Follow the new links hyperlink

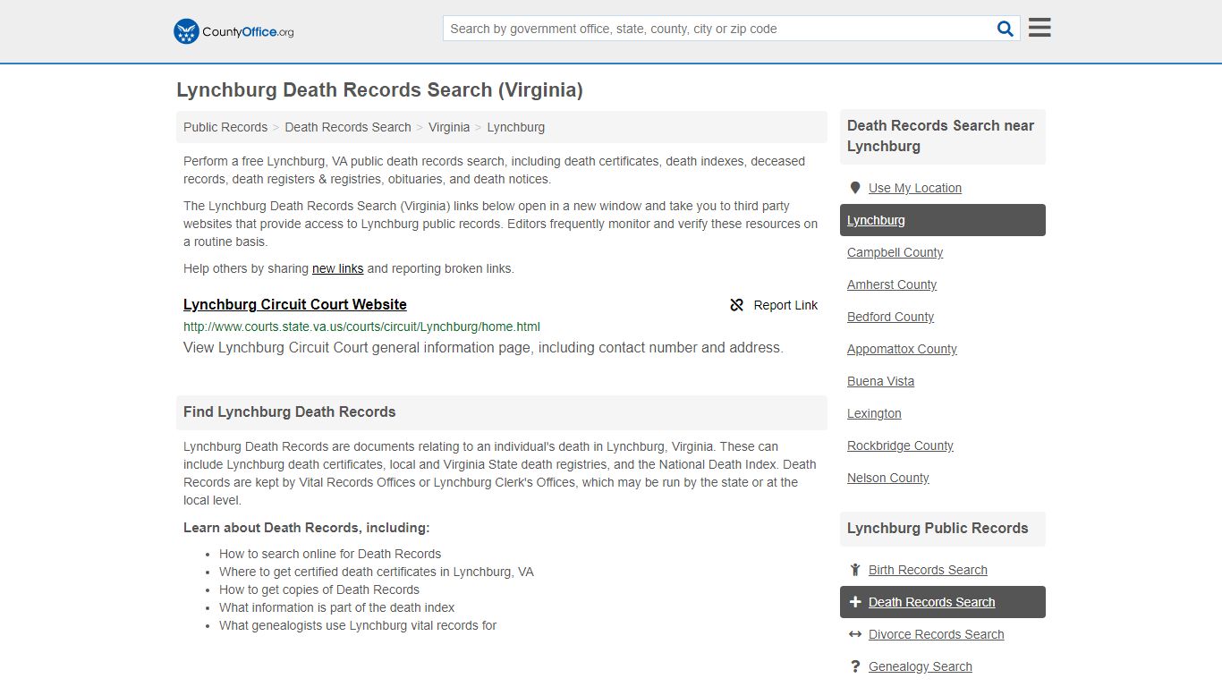pyautogui.click(x=338, y=268)
